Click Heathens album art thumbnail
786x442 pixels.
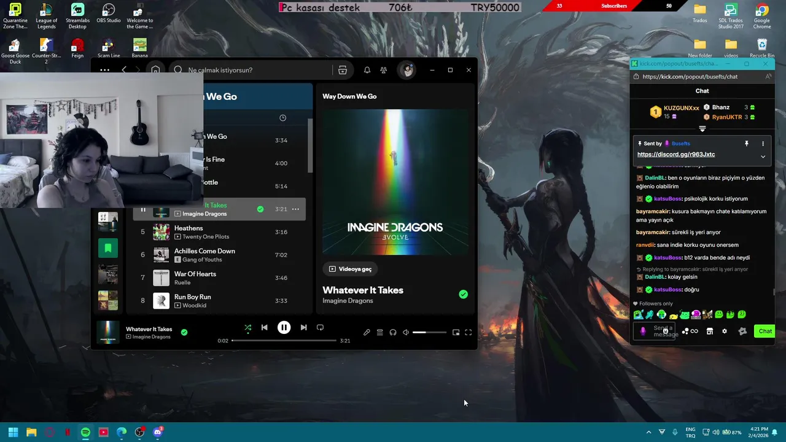[x=161, y=232]
